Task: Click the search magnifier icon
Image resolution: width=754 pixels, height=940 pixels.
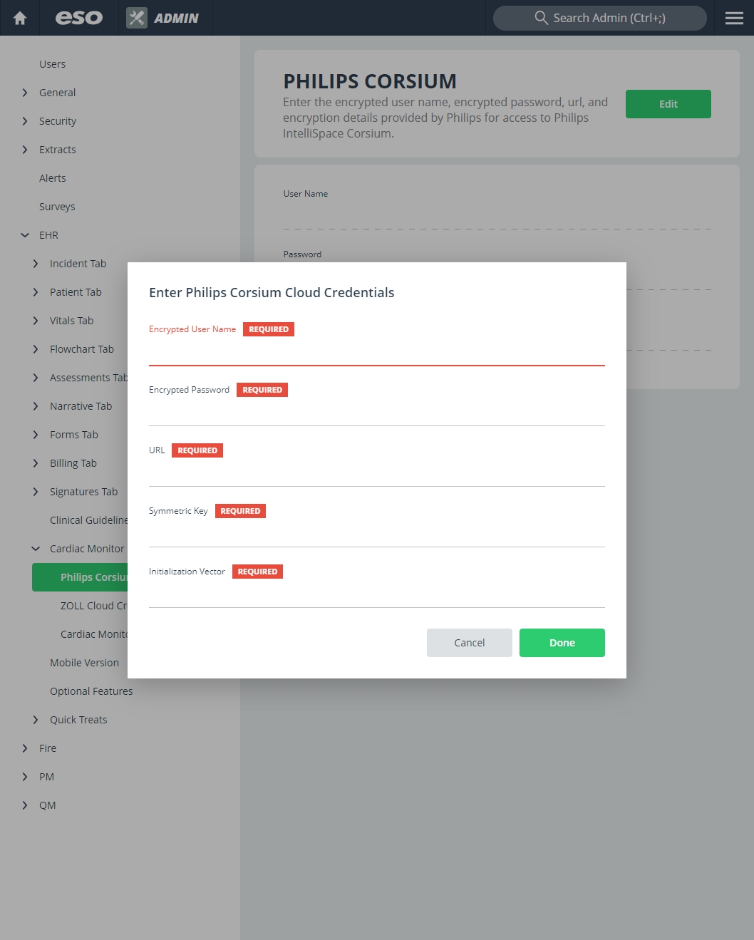Action: [541, 18]
